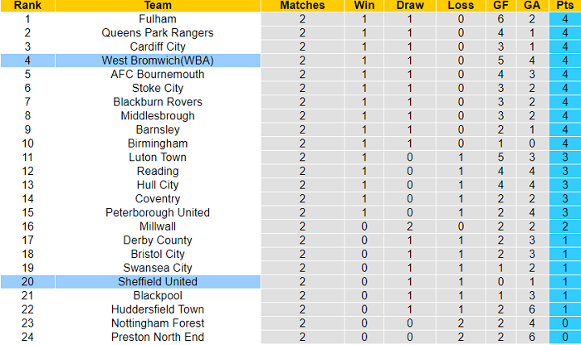This screenshot has height=345, width=581.
Task: Click the Millwall team name
Action: coord(158,226)
